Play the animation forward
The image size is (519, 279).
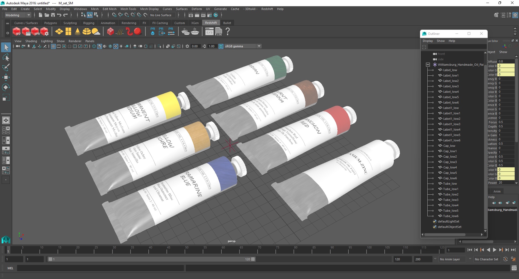tap(494, 250)
